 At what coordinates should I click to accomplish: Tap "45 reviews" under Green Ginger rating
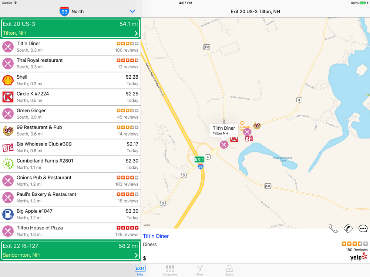pos(128,117)
